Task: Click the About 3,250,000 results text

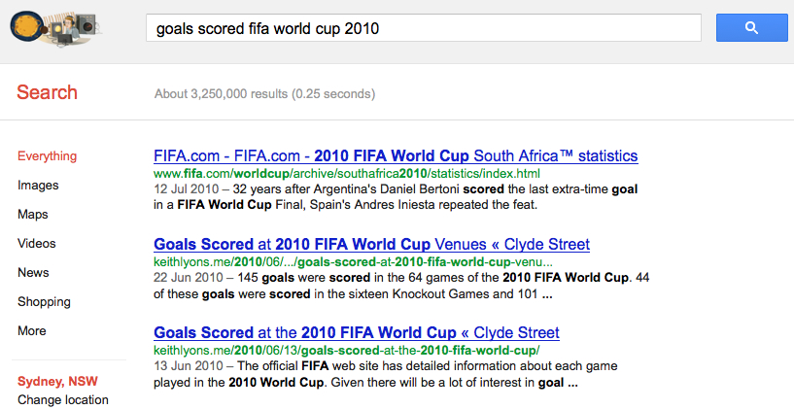Action: point(265,93)
